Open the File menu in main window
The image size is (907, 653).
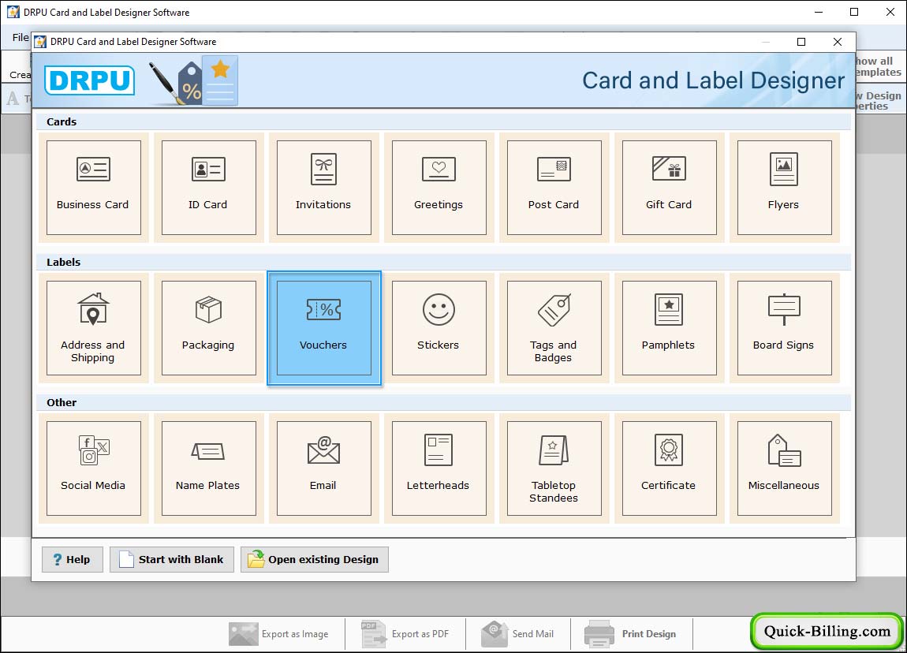click(21, 38)
